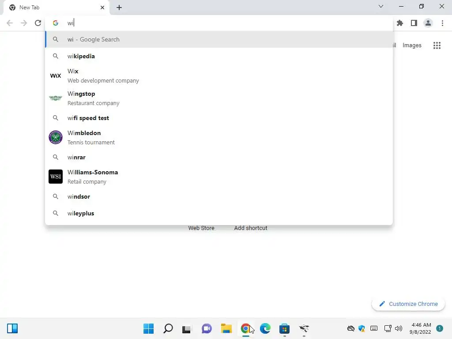Open Microsoft Edge from taskbar
452x339 pixels.
[x=265, y=328]
